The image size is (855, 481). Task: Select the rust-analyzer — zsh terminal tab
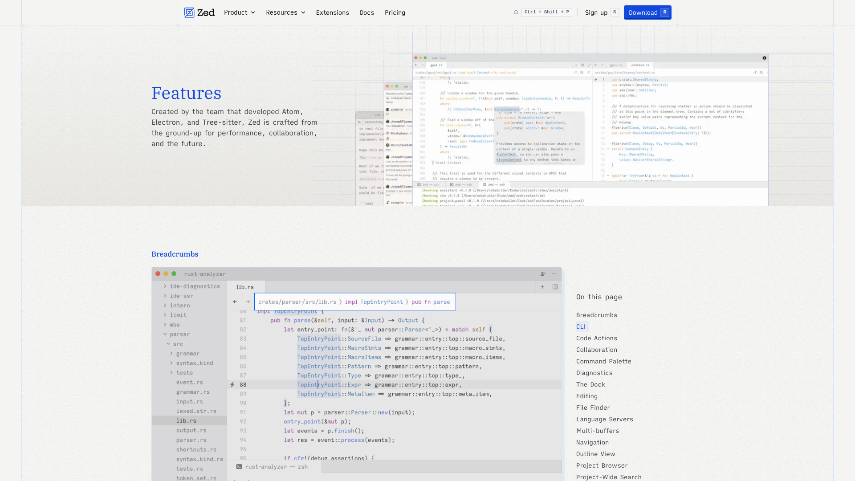(274, 467)
